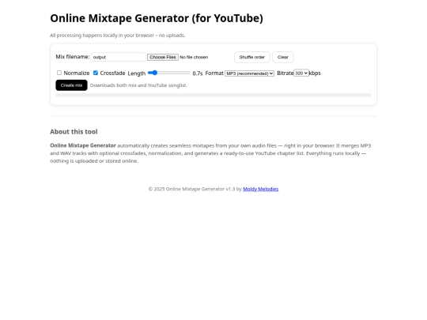This screenshot has width=427, height=320.
Task: Click the mix progress bar
Action: pos(213,95)
